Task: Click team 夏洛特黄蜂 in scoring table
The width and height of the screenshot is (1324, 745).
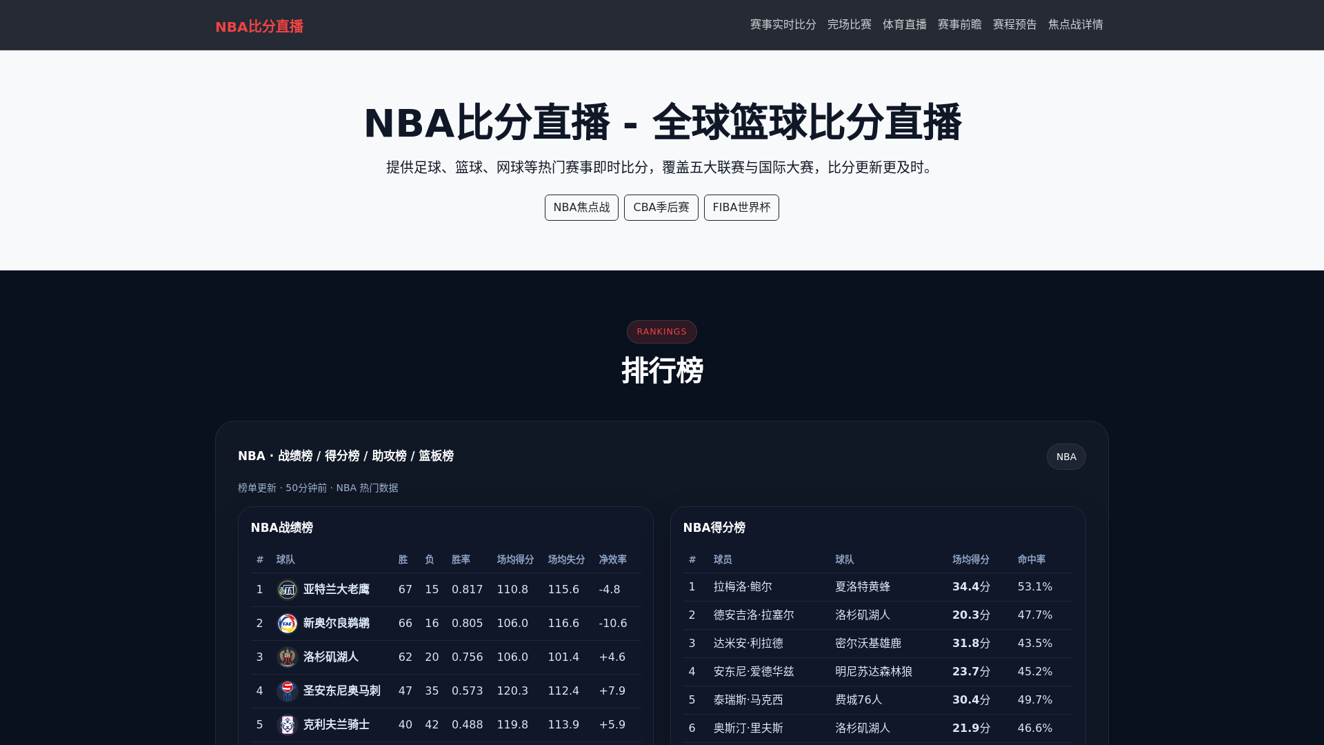Action: [x=863, y=587]
